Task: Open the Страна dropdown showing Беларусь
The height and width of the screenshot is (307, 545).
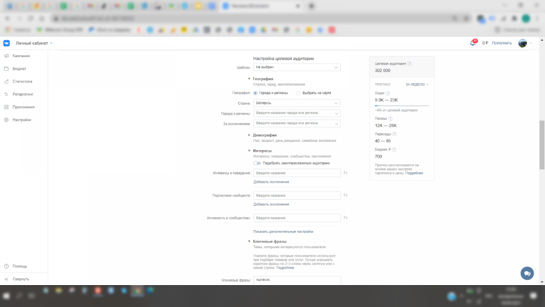Action: click(x=297, y=103)
